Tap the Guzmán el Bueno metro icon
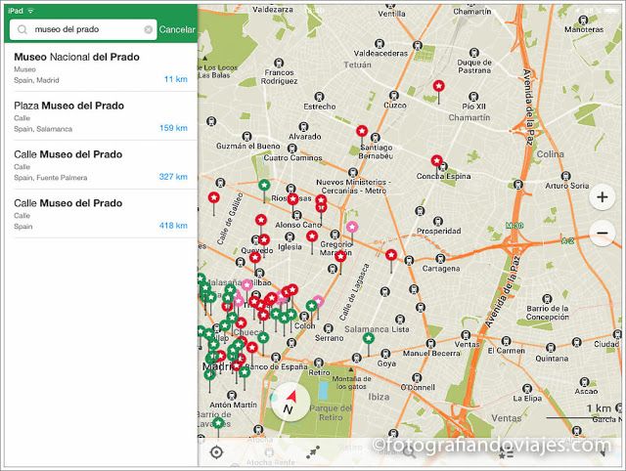Image resolution: width=626 pixels, height=471 pixels. click(247, 136)
